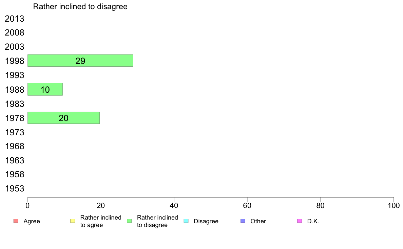Click the 100 tick on the x-axis
This screenshot has width=403, height=249.
click(394, 205)
